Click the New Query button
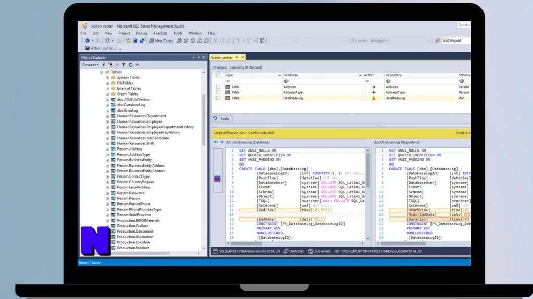The image size is (533, 299). [161, 40]
